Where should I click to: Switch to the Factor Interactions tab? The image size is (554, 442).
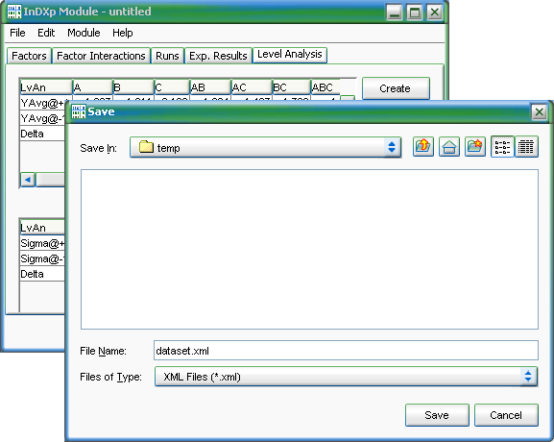point(101,56)
